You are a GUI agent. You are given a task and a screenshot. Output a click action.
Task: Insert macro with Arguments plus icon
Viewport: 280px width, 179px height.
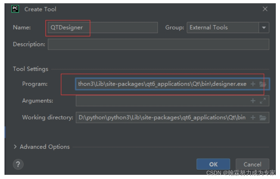click(253, 101)
